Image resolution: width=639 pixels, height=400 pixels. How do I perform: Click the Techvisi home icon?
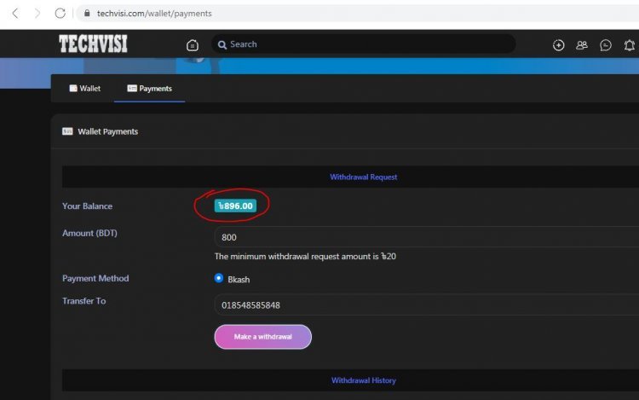click(193, 45)
